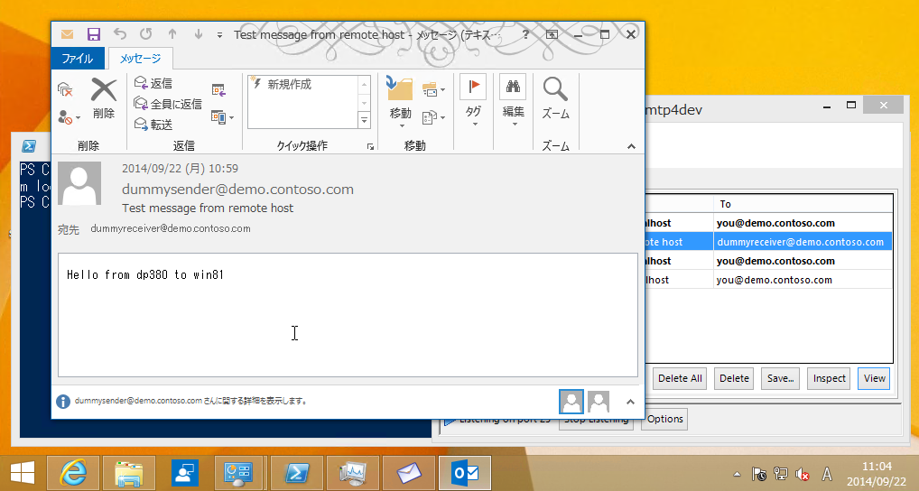Expand the people pane chevron
The height and width of the screenshot is (491, 919).
pos(630,402)
